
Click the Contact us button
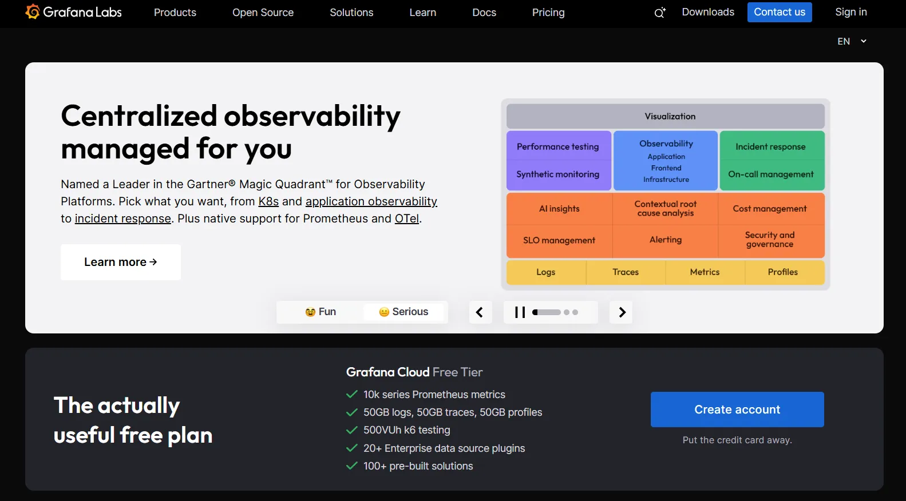(x=780, y=12)
